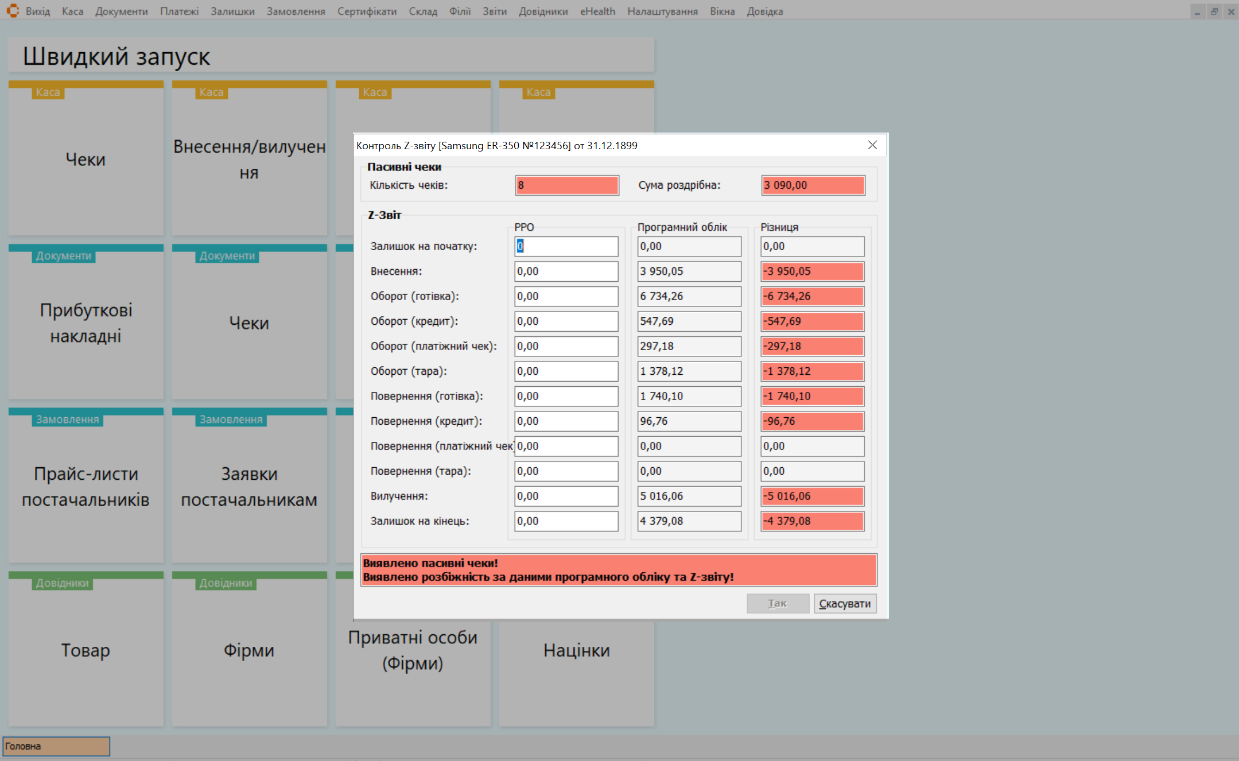Open the Товар quick launch tile
The height and width of the screenshot is (761, 1239).
pos(86,650)
